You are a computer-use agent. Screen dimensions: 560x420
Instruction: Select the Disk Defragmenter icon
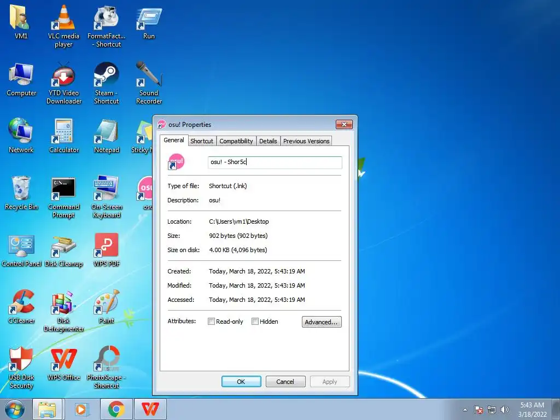tap(63, 311)
